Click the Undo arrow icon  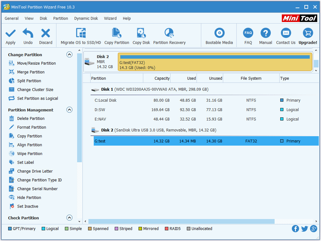(28, 33)
